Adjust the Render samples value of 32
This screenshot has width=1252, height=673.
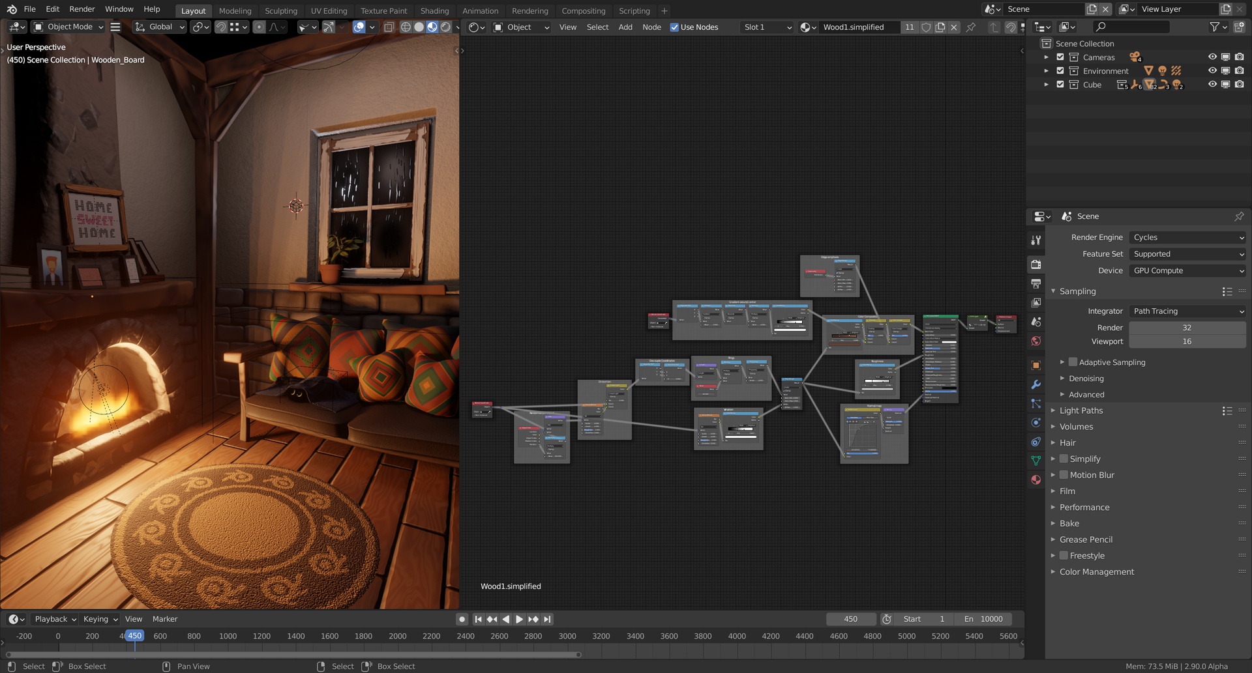point(1187,328)
